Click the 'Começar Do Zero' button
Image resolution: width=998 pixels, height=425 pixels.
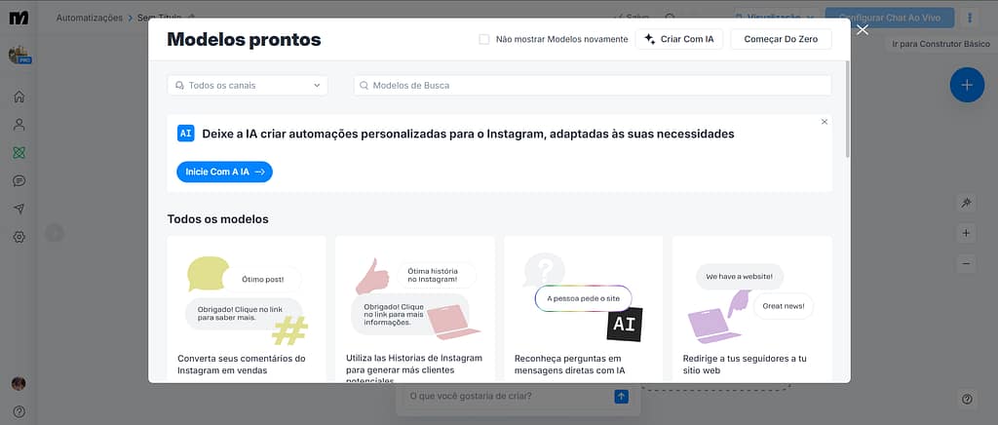pos(781,40)
